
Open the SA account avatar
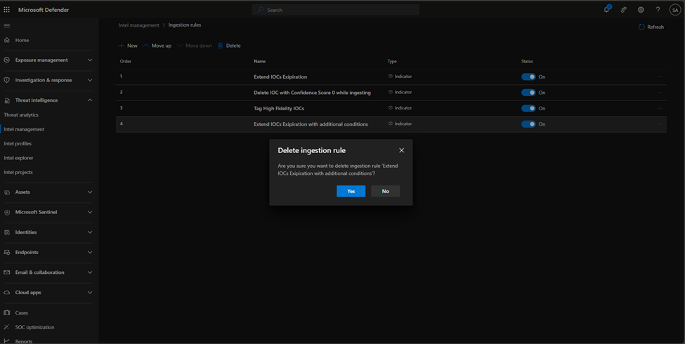[675, 10]
